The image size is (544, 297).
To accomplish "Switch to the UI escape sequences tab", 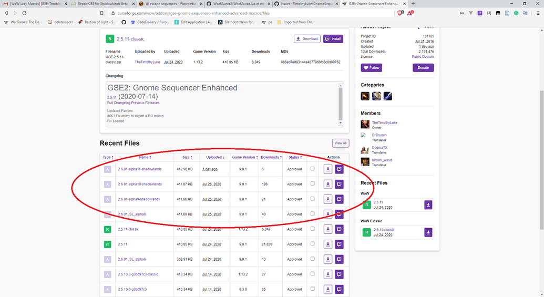I will 168,4.
